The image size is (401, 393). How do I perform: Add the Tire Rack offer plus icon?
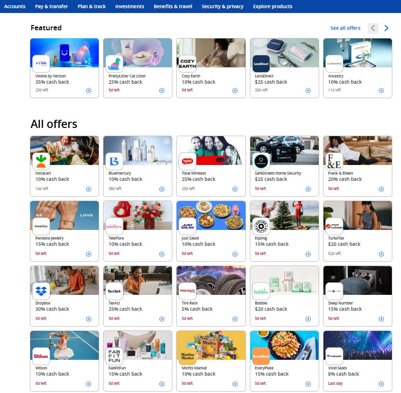click(235, 319)
